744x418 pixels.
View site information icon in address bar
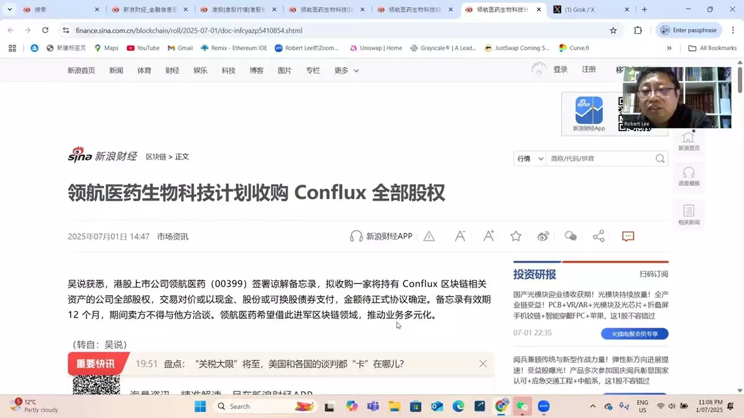[66, 30]
